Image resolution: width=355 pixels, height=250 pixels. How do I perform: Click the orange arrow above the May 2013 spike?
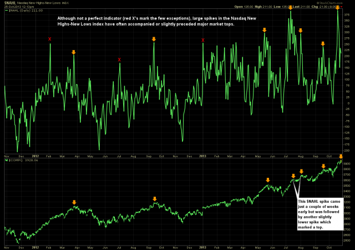[x=264, y=29]
